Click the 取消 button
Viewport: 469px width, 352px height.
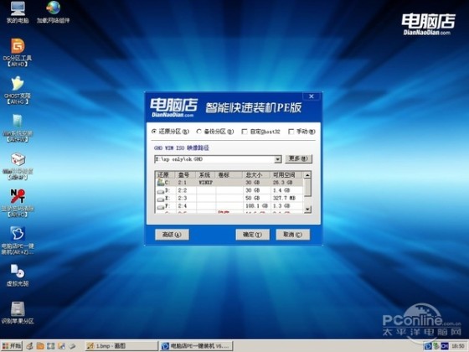pos(292,235)
